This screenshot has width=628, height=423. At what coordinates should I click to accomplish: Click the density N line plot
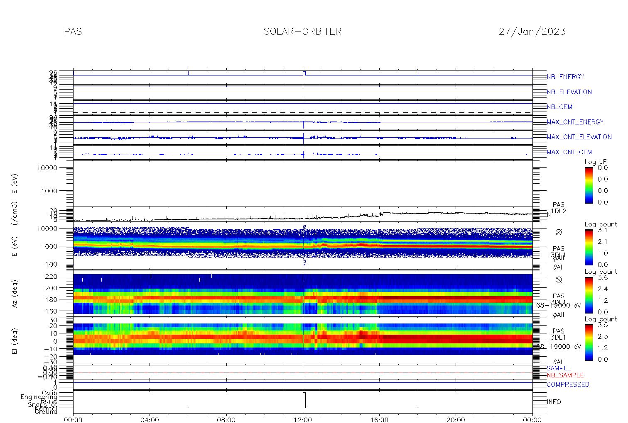(x=303, y=216)
